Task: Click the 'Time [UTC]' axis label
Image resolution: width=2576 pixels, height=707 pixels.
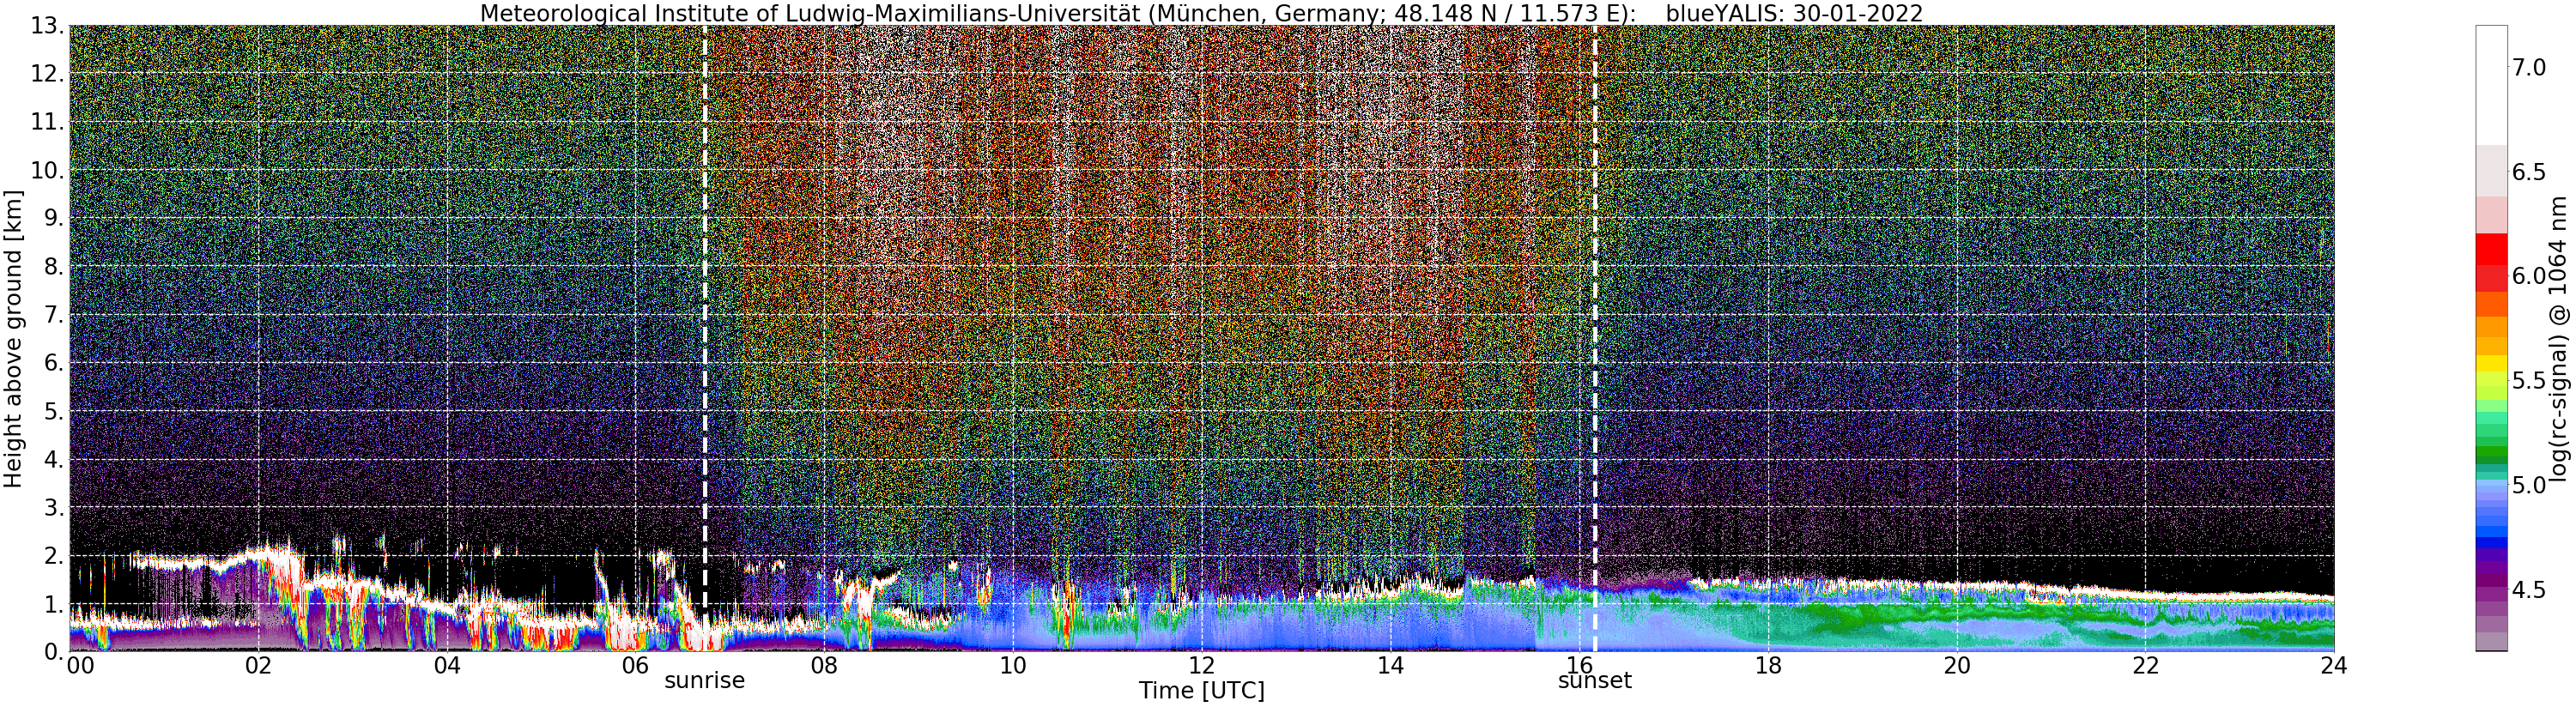Action: [x=1201, y=691]
